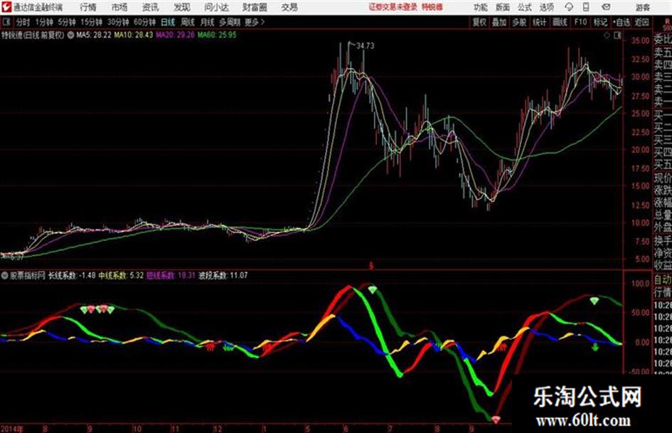The height and width of the screenshot is (433, 672).
Task: Click the 长线系数 value label
Action: click(72, 276)
